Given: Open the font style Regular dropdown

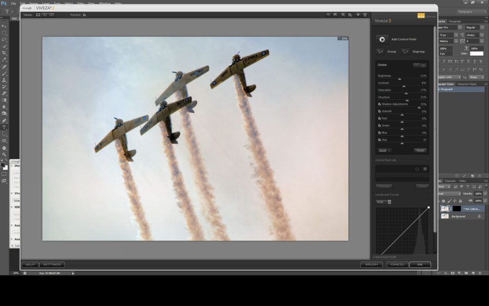Looking at the screenshot, I should [x=482, y=27].
